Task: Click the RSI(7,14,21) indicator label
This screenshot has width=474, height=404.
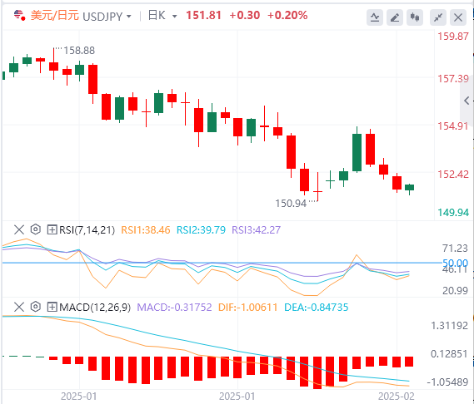Action: tap(87, 230)
